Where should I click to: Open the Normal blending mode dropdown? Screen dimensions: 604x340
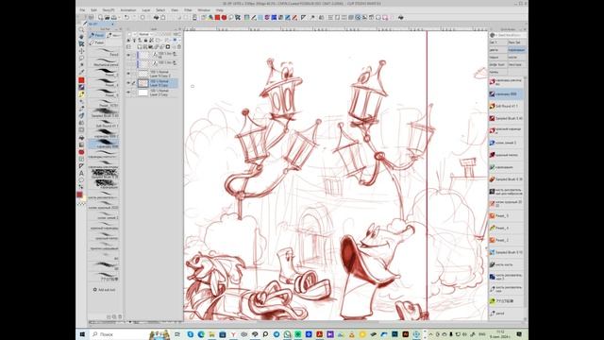pyautogui.click(x=145, y=34)
